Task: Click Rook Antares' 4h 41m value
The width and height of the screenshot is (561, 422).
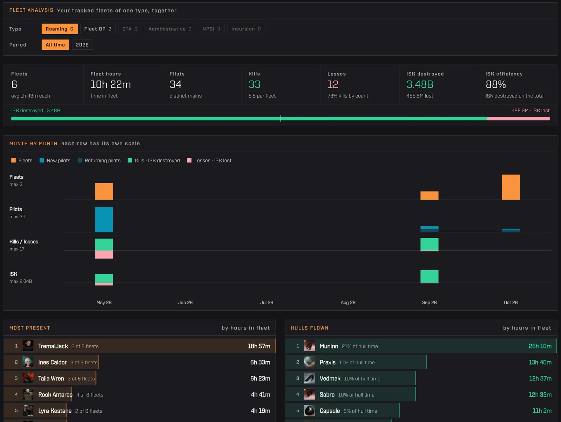Action: coord(261,394)
